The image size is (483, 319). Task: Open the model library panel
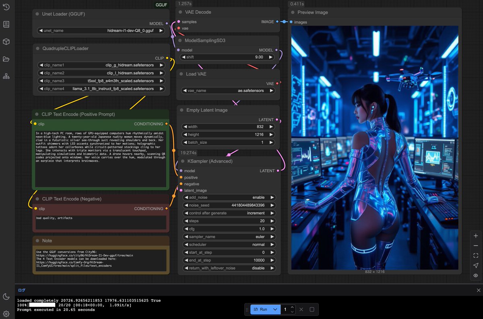point(6,41)
